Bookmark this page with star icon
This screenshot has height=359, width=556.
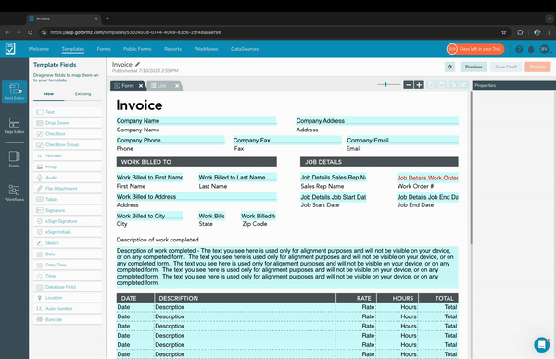[503, 32]
